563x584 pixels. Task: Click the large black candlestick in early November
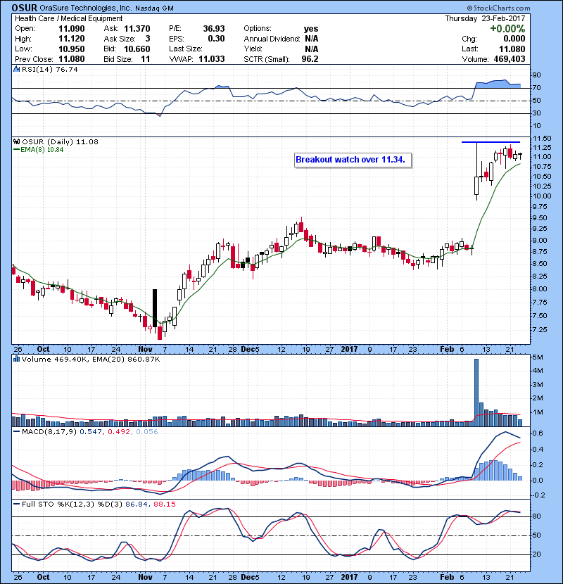point(155,308)
